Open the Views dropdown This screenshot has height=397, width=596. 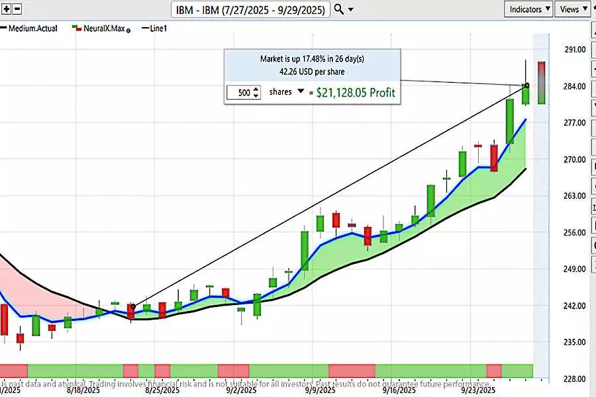(573, 9)
